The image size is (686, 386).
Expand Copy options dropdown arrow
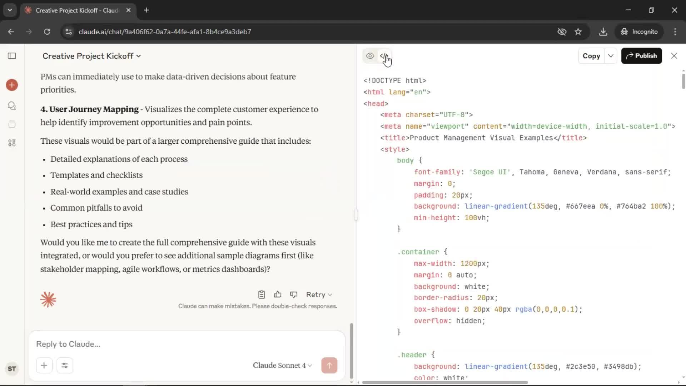tap(611, 56)
